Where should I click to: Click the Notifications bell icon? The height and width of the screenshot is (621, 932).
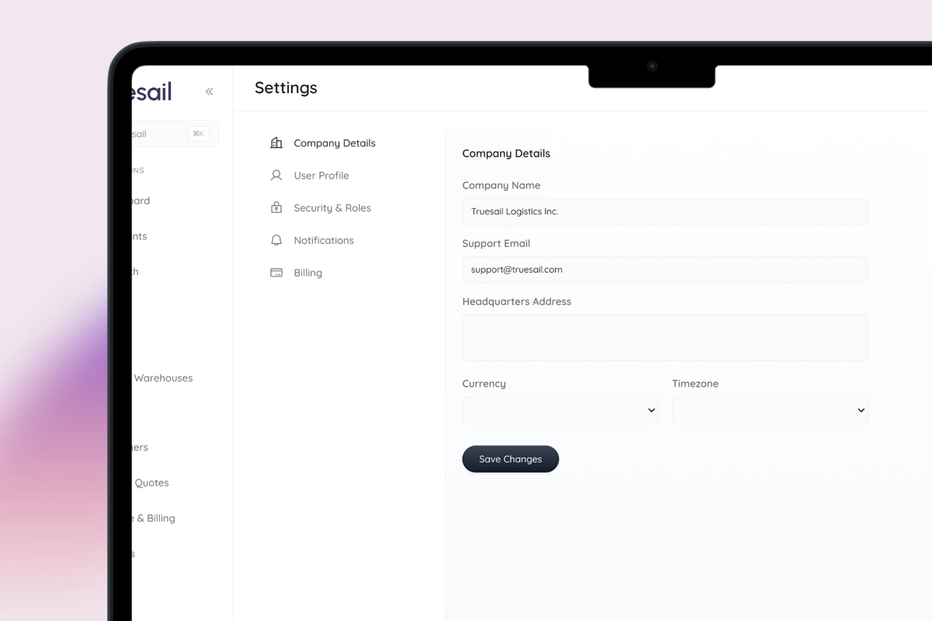pos(276,241)
